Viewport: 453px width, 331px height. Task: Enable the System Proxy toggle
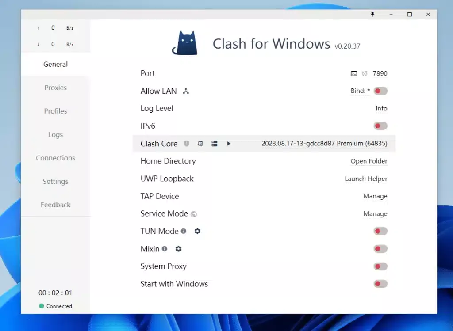point(380,266)
